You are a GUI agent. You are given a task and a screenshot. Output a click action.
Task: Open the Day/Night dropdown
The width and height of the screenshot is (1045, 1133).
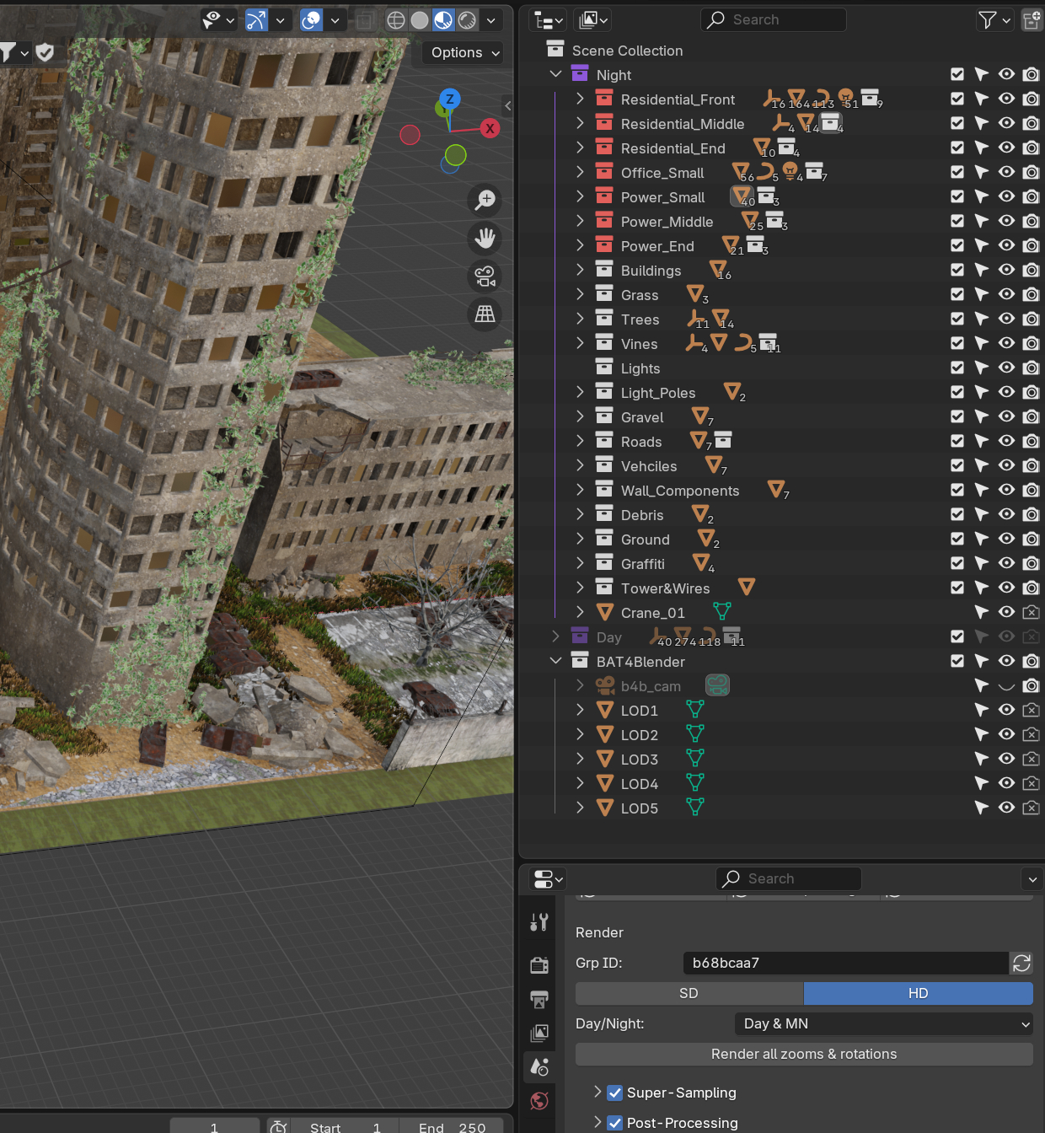pos(884,1023)
